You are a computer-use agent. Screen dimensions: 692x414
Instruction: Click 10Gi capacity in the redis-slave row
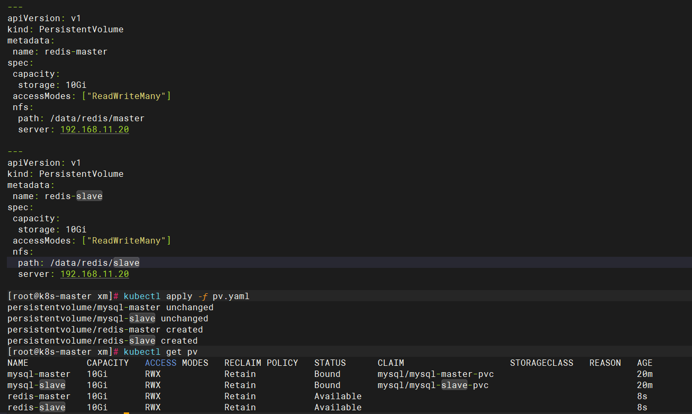point(97,407)
